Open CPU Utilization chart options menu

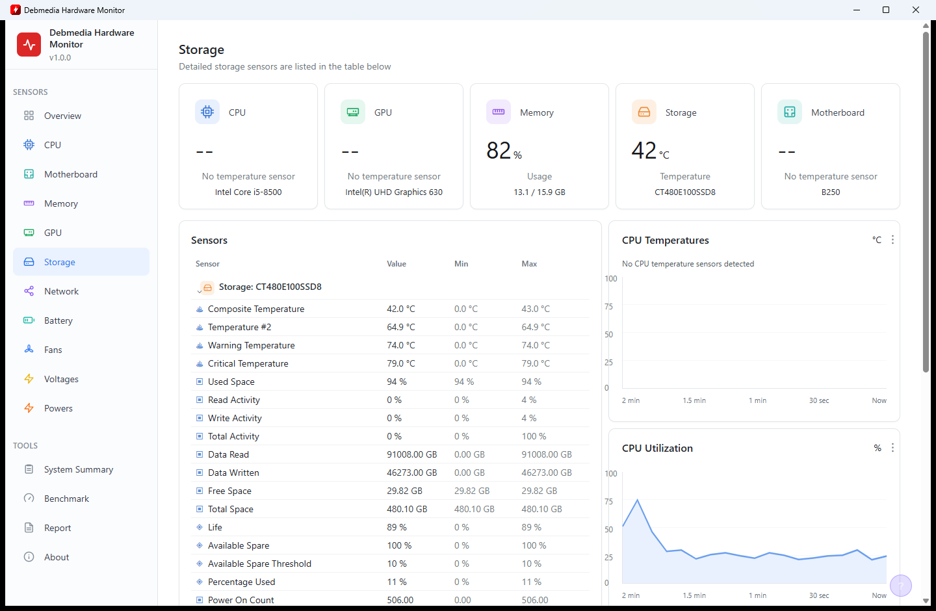pyautogui.click(x=892, y=448)
